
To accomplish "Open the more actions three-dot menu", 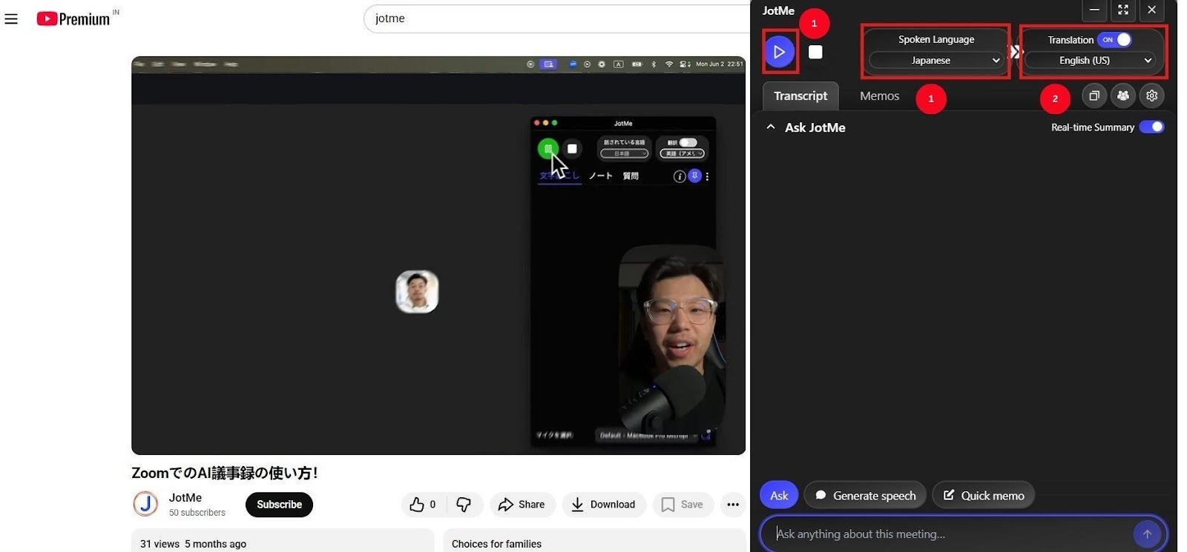I will pos(733,505).
